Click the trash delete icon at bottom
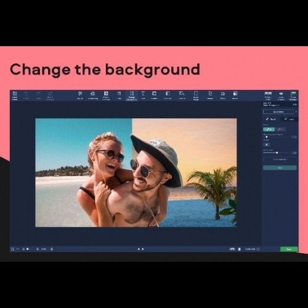This screenshot has width=308, height=308. pyautogui.click(x=239, y=249)
